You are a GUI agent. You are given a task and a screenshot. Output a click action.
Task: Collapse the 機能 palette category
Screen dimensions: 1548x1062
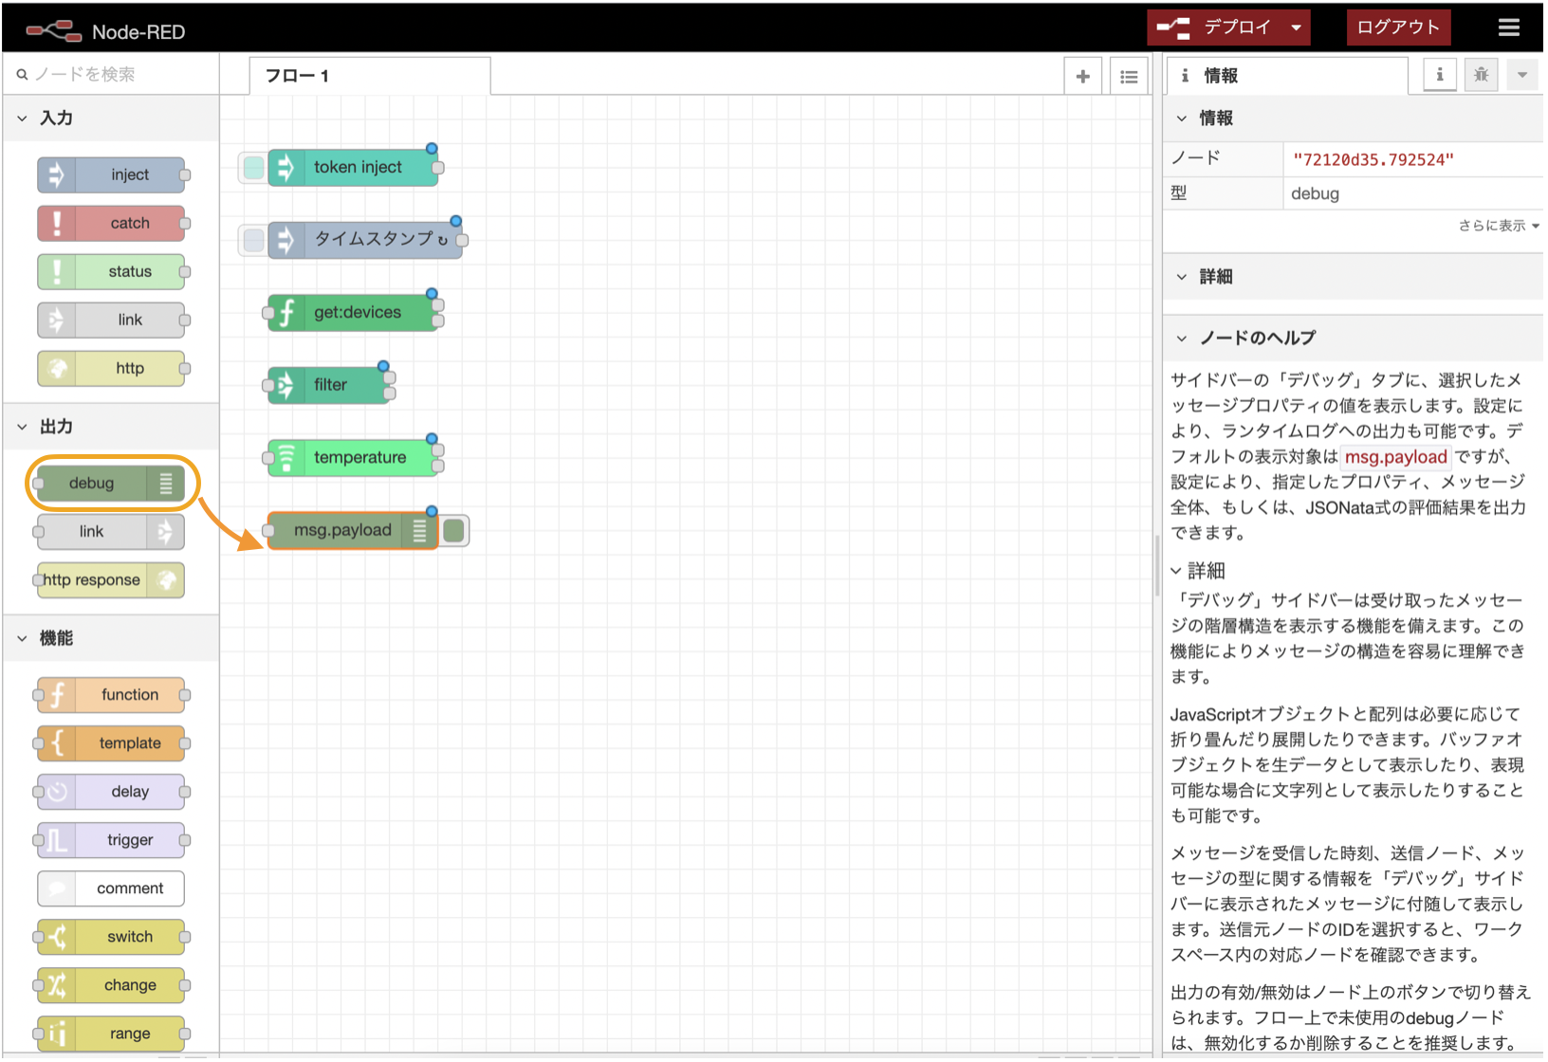pos(110,637)
